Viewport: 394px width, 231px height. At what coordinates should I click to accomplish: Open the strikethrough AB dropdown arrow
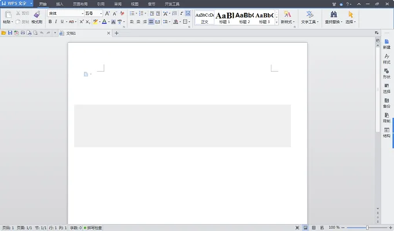76,22
